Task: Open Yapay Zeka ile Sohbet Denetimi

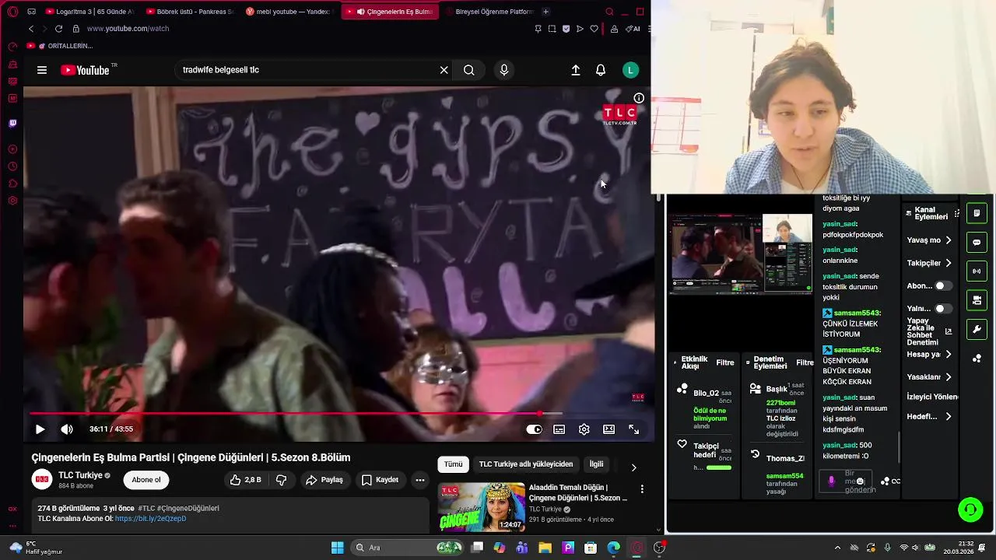Action: [929, 331]
